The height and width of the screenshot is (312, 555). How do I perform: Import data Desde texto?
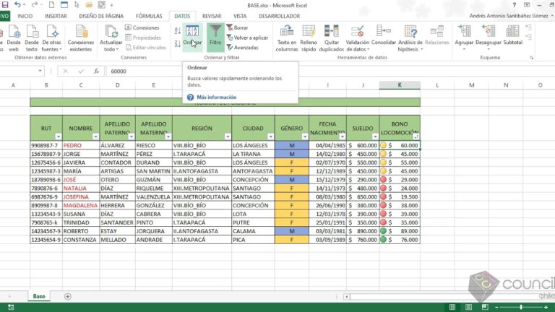pos(32,38)
